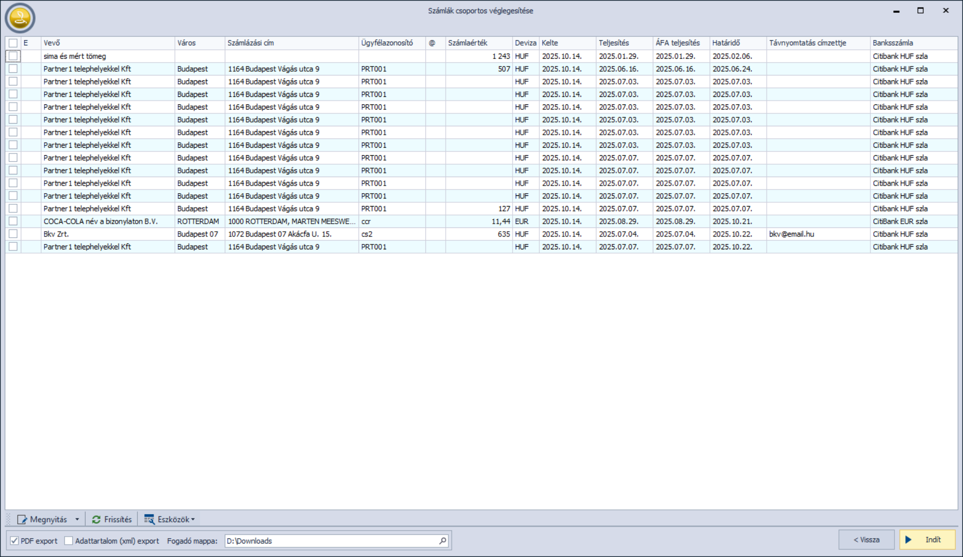Sort by the Számlaérték column header
963x557 pixels.
point(468,43)
